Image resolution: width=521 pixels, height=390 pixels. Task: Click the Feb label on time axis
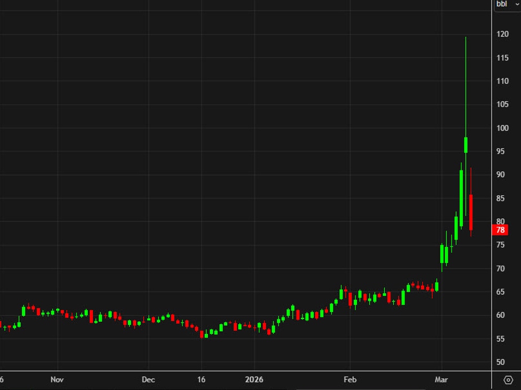pos(349,380)
